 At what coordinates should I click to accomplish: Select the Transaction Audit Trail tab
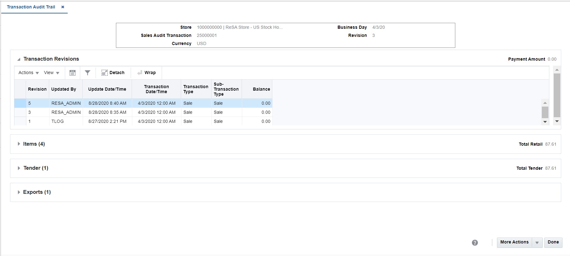coord(31,7)
